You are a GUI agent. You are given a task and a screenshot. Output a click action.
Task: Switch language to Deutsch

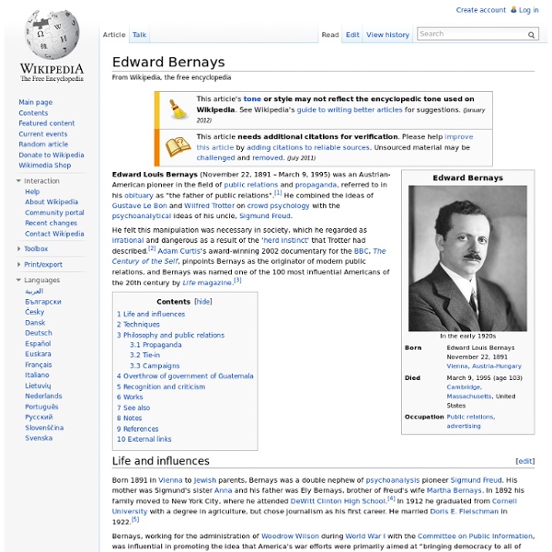coord(39,333)
